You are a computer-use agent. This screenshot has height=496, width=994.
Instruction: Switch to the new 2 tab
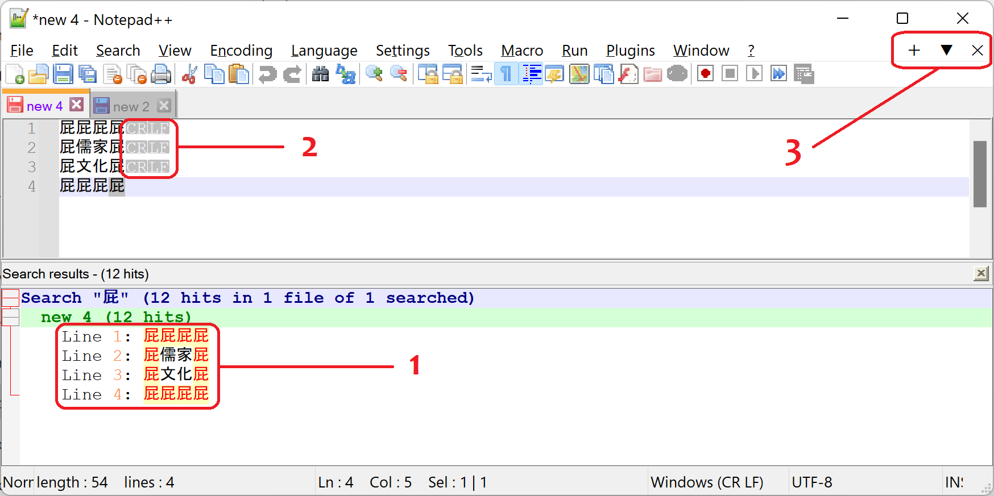(131, 106)
